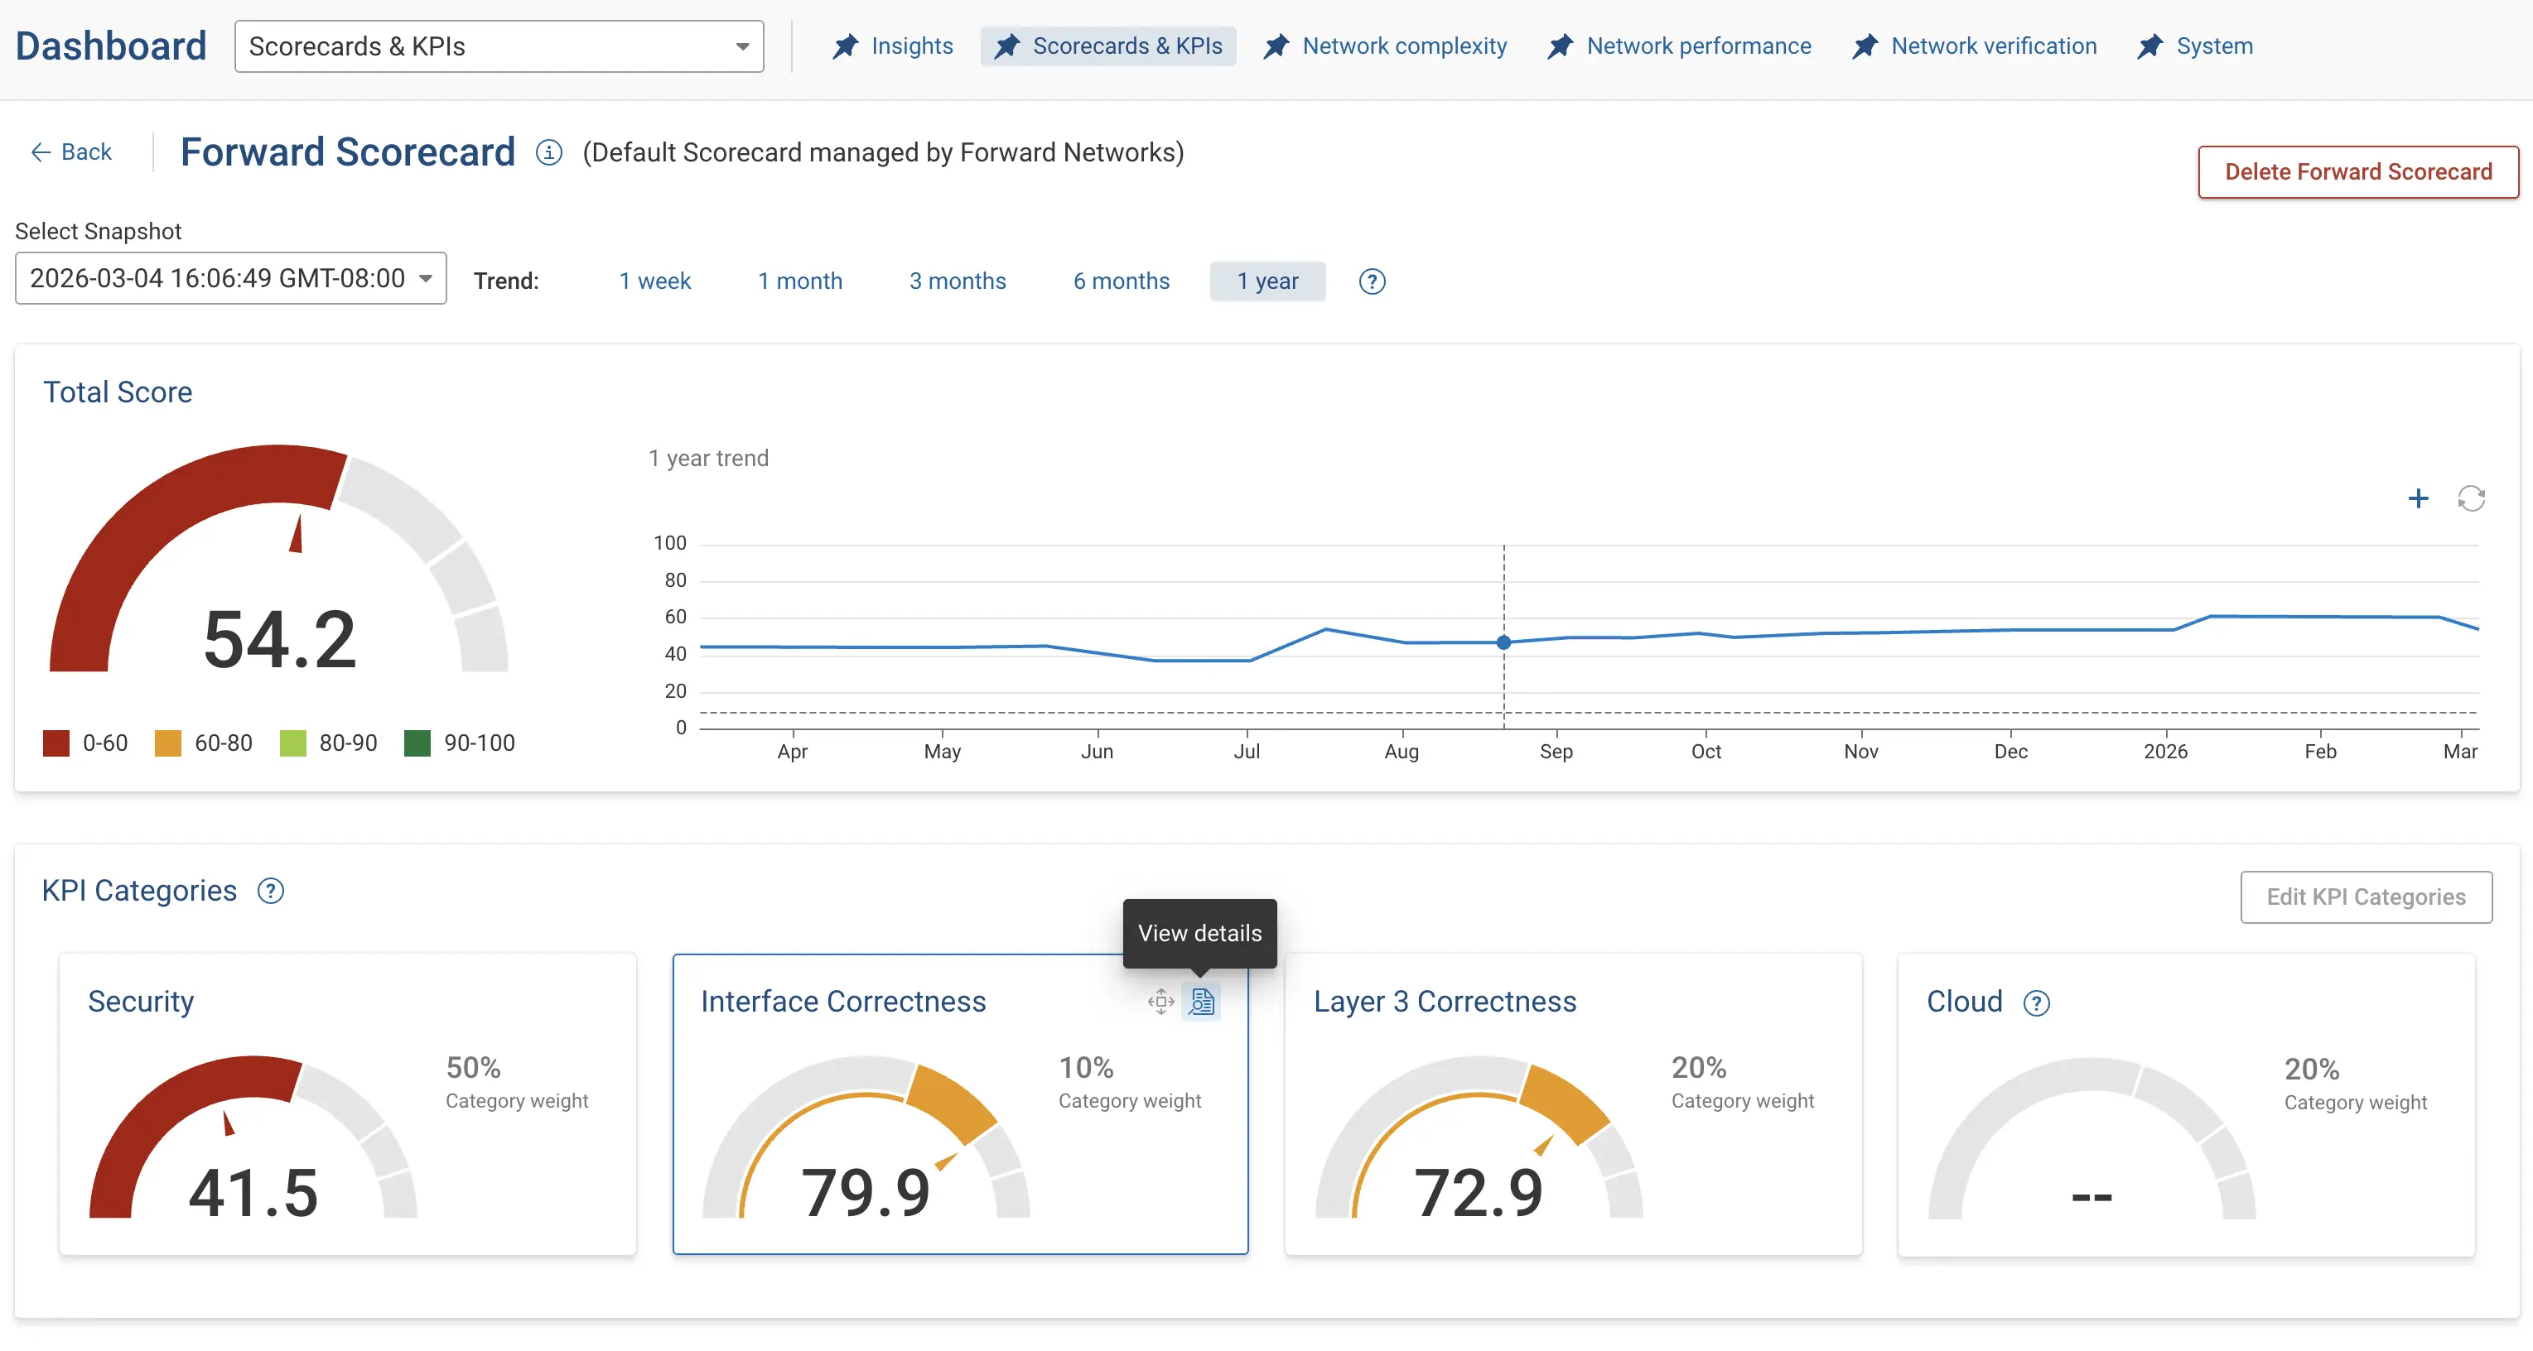Open the Scorecards & KPIs tab
The width and height of the screenshot is (2533, 1351).
(x=1107, y=46)
